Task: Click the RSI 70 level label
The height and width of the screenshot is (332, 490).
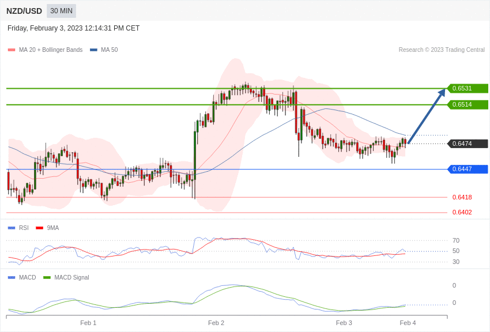Action: pos(456,240)
